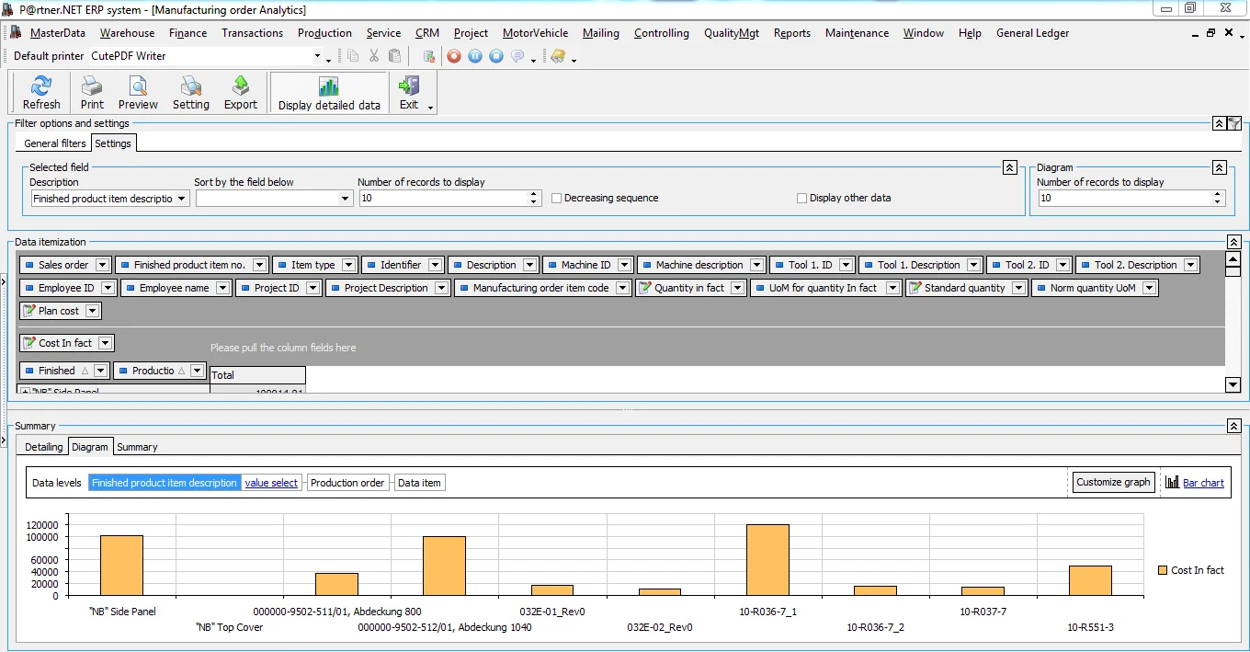Click the blue pause button icon

click(x=475, y=56)
